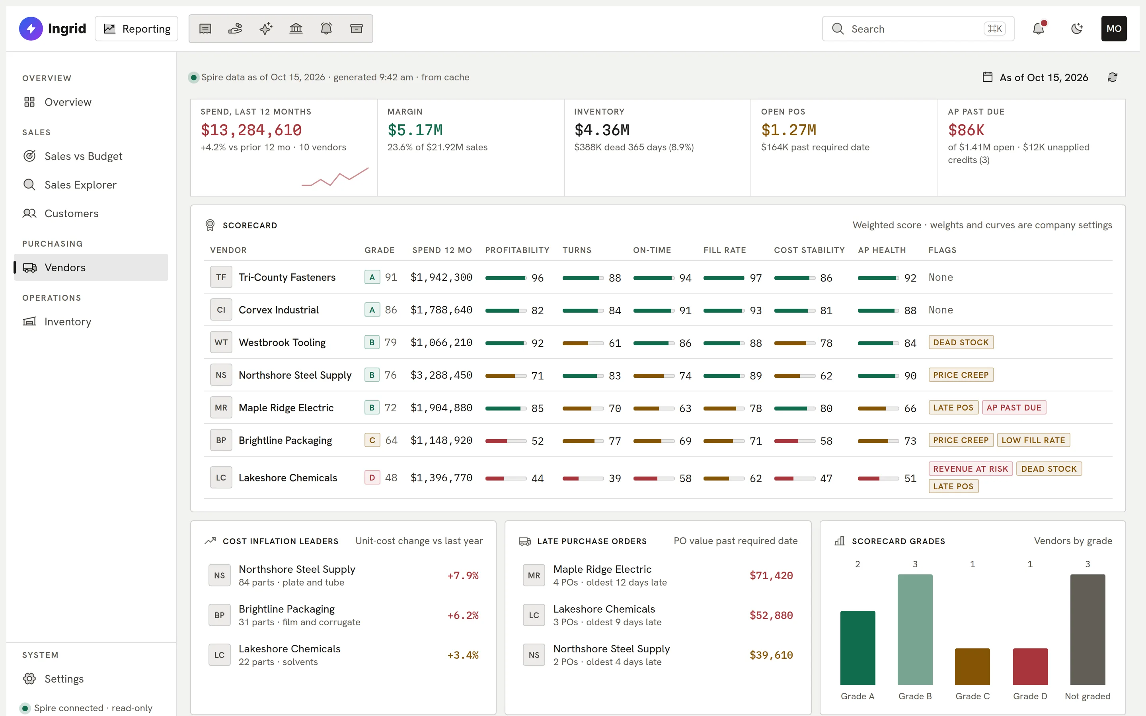Image resolution: width=1146 pixels, height=716 pixels.
Task: Open the archive box icon in the toolbar
Action: pyautogui.click(x=357, y=29)
